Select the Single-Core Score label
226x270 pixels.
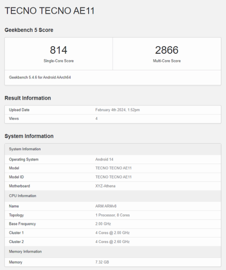[x=59, y=61]
